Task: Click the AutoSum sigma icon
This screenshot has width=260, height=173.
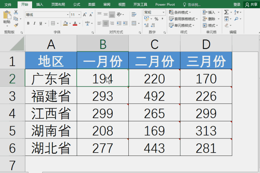Action: 226,12
